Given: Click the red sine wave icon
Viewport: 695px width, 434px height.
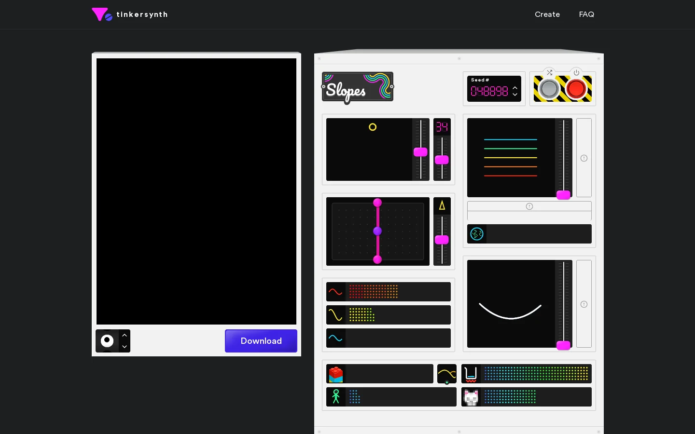Looking at the screenshot, I should 335,292.
